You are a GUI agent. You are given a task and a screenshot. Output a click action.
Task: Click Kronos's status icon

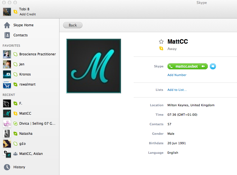point(15,74)
